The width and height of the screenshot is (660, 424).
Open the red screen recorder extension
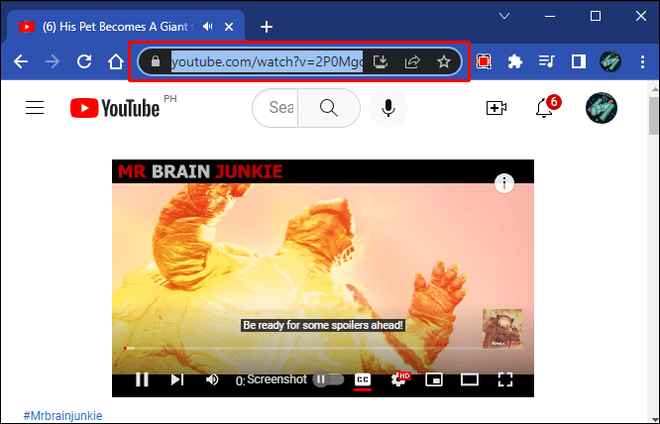click(x=484, y=61)
